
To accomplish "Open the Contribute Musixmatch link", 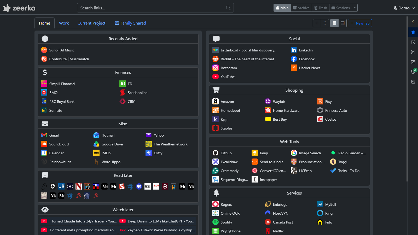I will [x=69, y=59].
